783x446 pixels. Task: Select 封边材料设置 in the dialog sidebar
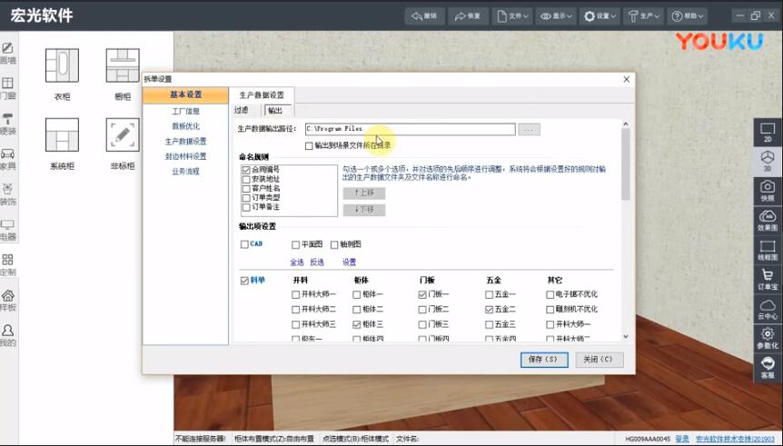pos(186,156)
